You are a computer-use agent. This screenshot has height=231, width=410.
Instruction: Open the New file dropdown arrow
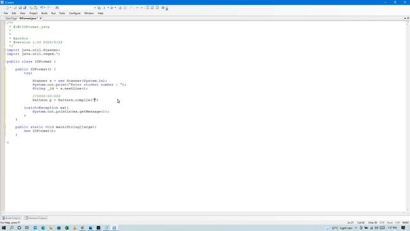(x=10, y=8)
